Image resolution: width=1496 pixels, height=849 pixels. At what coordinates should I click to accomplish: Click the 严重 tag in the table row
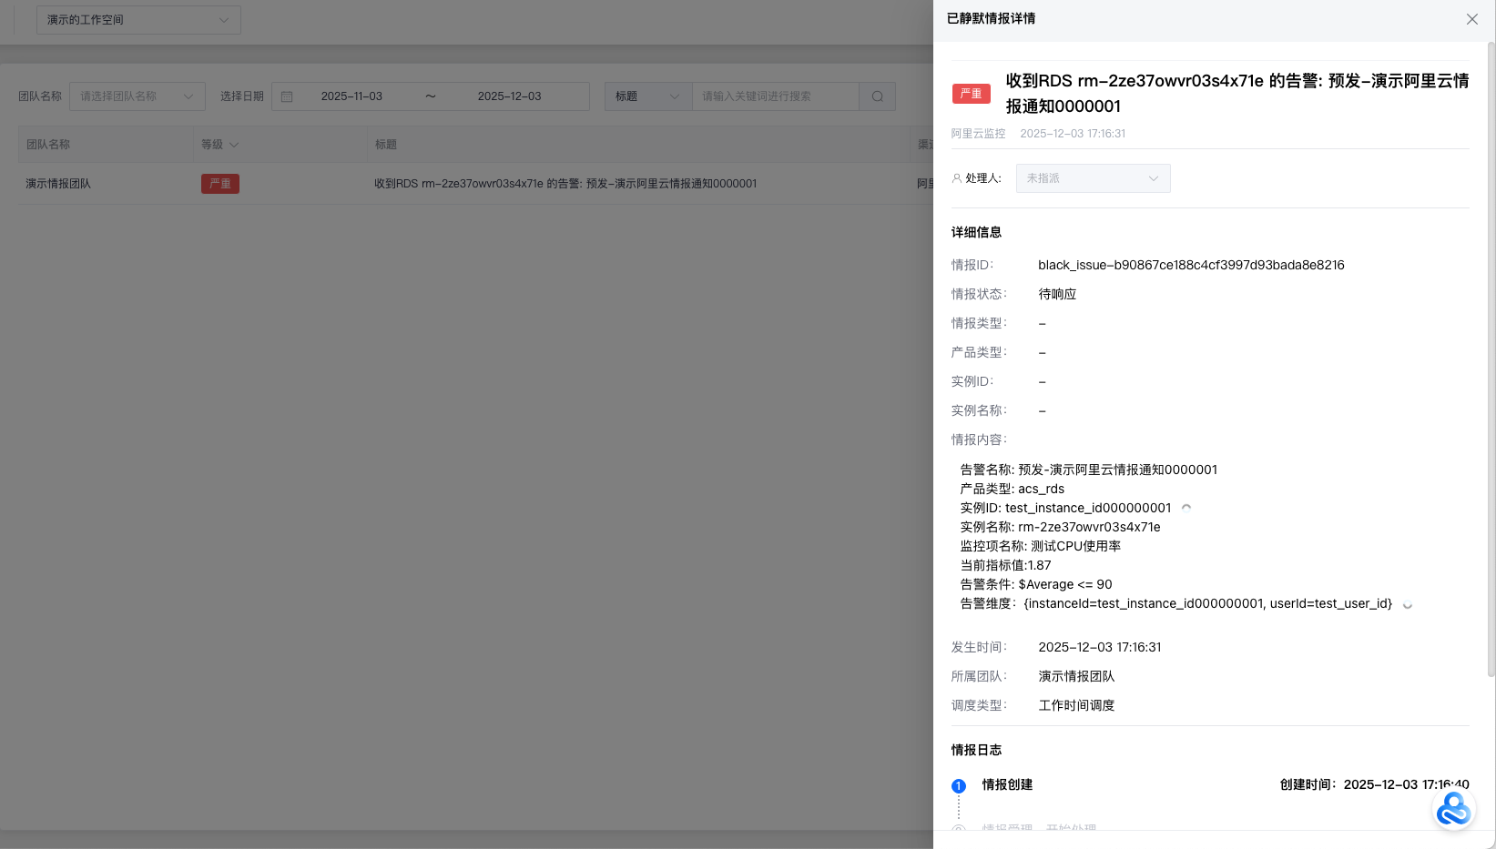[220, 184]
